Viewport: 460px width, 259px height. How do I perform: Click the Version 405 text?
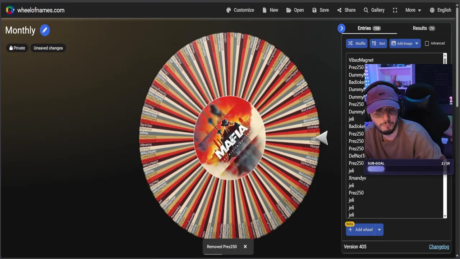(355, 246)
